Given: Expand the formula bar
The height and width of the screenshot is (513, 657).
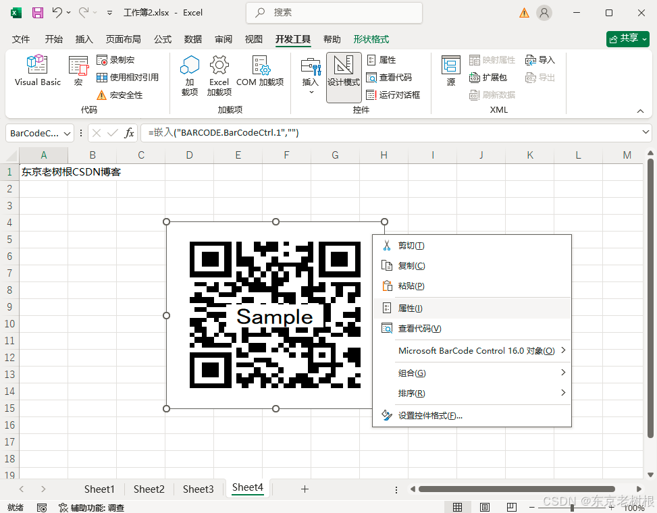Looking at the screenshot, I should click(646, 132).
